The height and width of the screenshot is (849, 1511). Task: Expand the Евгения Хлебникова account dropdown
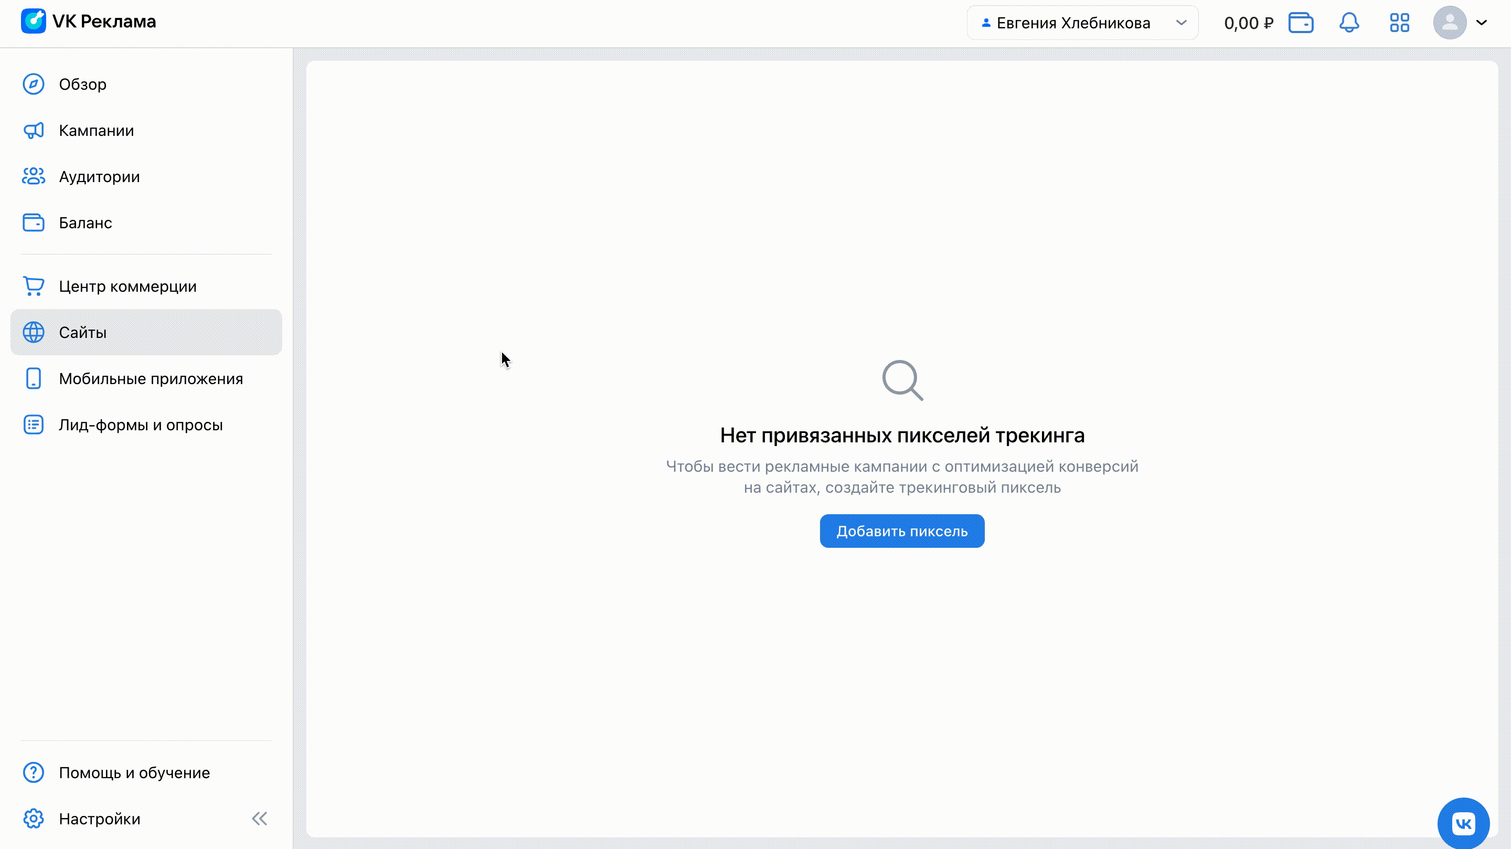(x=1082, y=23)
